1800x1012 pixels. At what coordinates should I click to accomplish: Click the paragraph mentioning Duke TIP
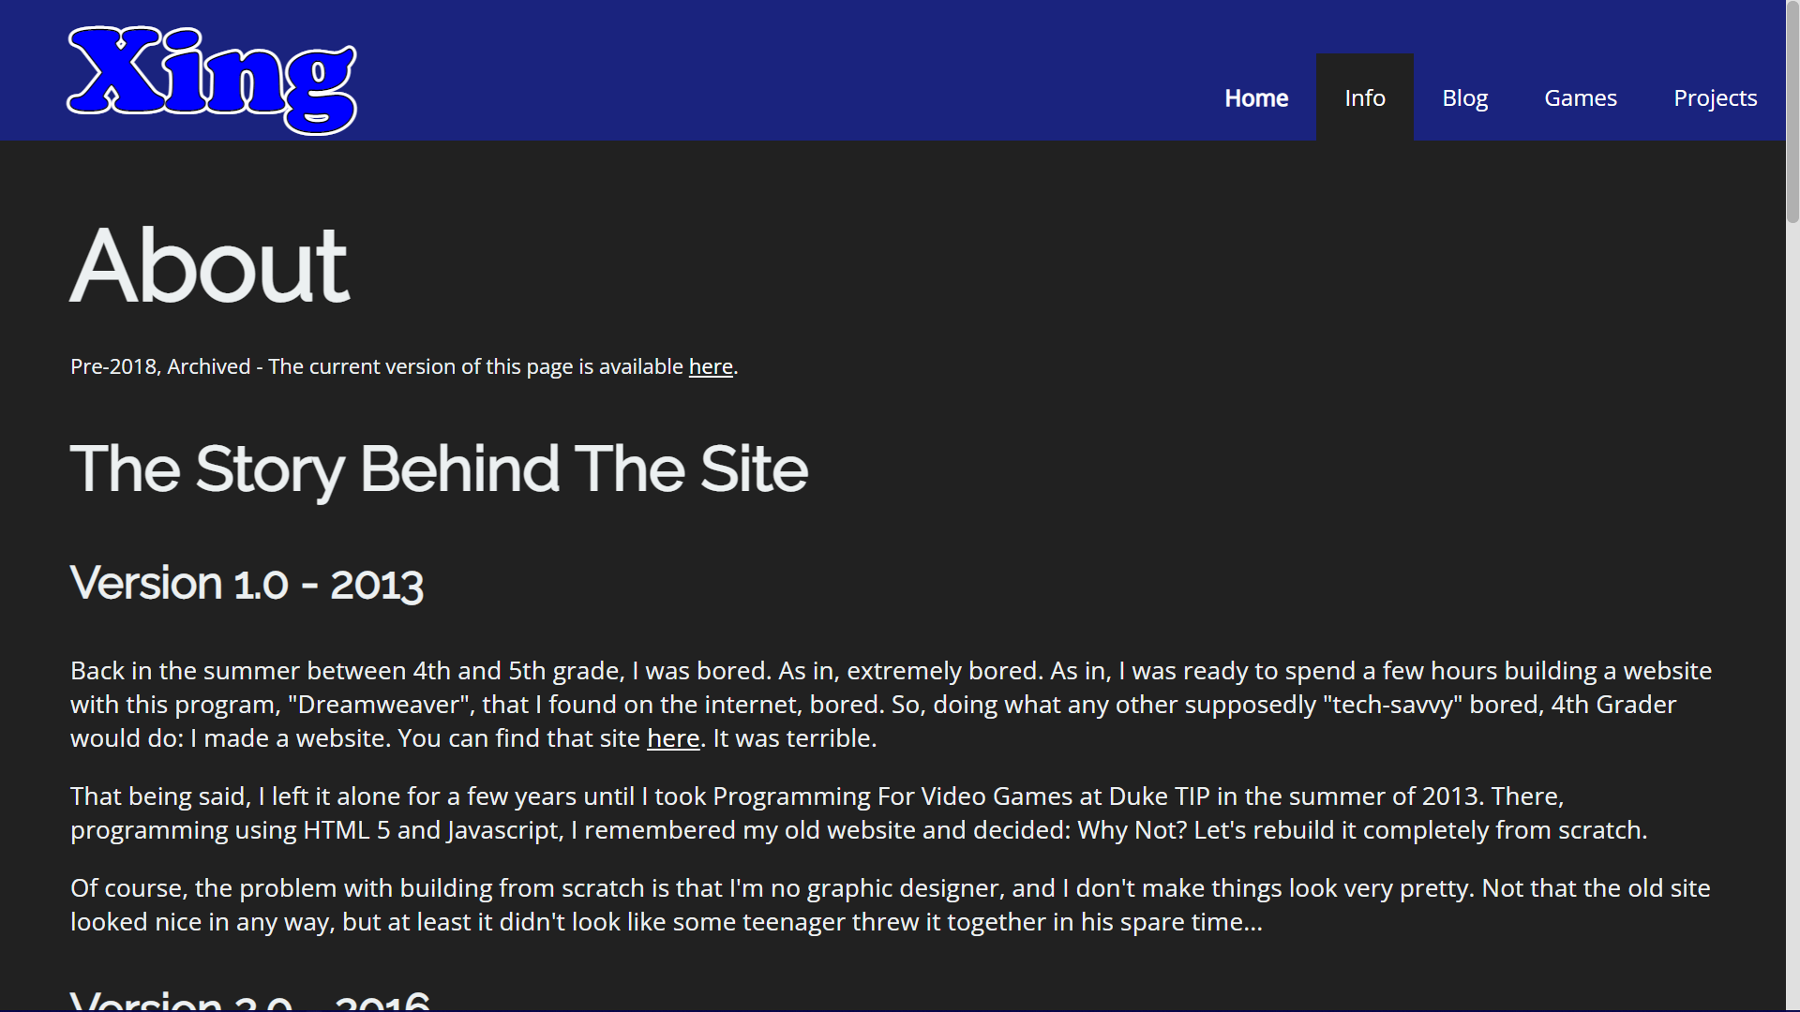pyautogui.click(x=859, y=813)
